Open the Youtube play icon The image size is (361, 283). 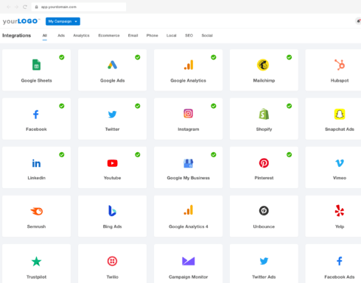tap(112, 163)
